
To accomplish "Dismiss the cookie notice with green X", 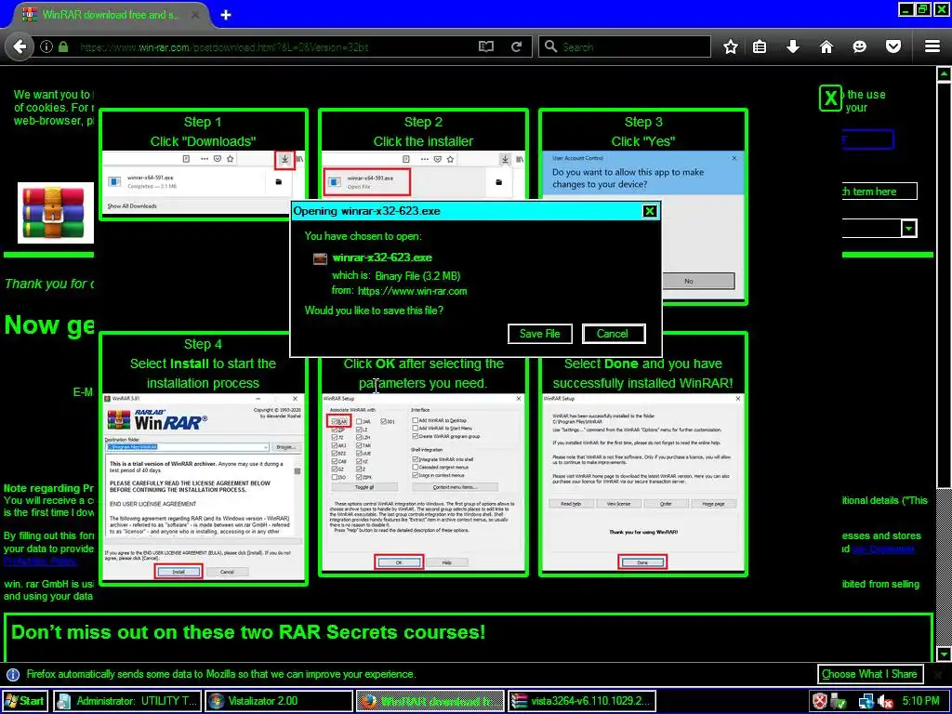I will click(830, 98).
